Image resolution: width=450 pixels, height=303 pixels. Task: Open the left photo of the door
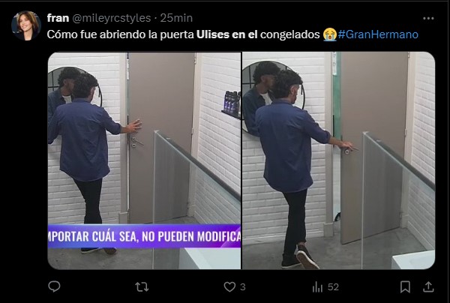pyautogui.click(x=144, y=160)
